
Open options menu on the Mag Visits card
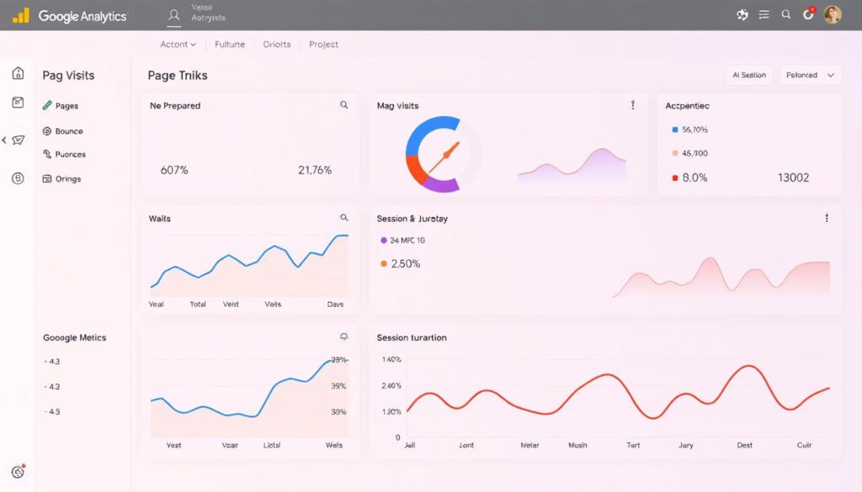tap(633, 104)
